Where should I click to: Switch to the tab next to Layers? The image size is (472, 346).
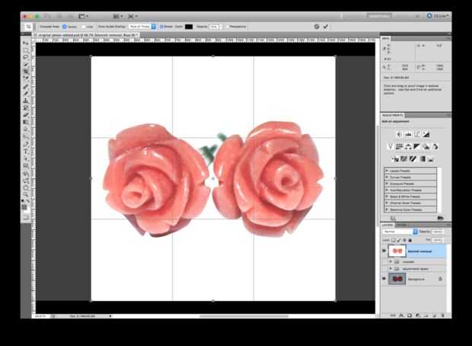click(401, 225)
